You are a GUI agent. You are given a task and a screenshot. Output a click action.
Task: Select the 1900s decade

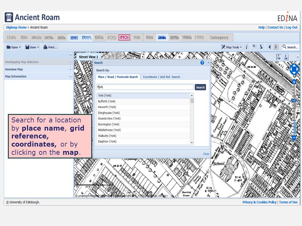click(87, 37)
